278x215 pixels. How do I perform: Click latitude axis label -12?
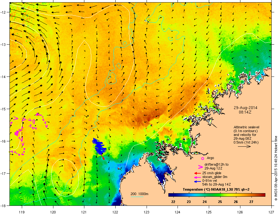pyautogui.click(x=3, y=12)
